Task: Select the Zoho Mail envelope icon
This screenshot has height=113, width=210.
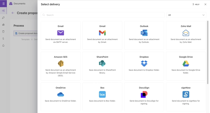Action: point(186,33)
